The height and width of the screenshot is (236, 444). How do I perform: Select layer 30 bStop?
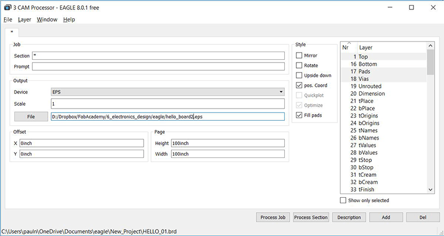click(x=384, y=167)
